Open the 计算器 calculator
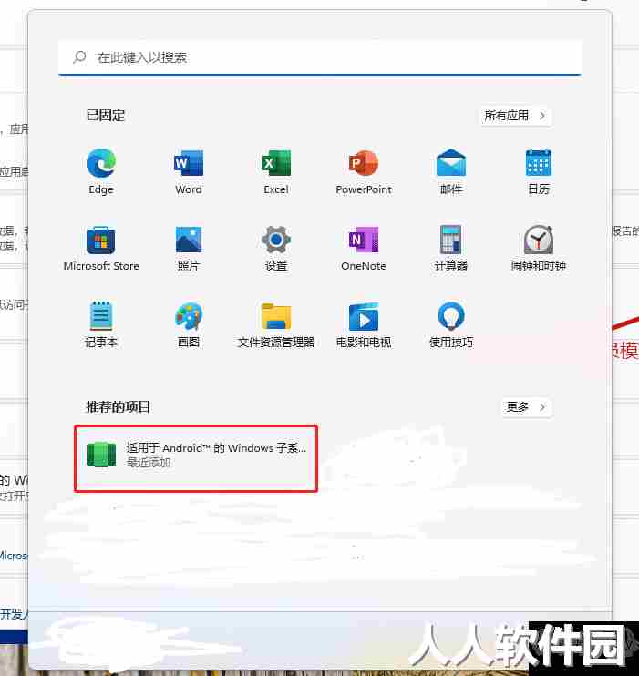 [x=451, y=248]
